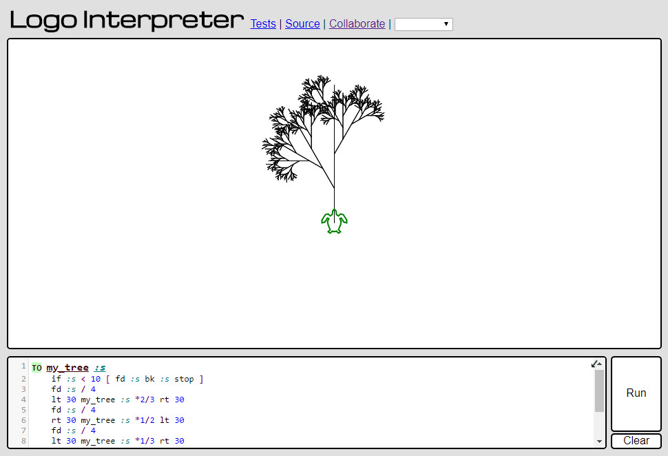Screen dimensions: 668x456
Task: Click the editor scroll down arrow
Action: (x=599, y=442)
